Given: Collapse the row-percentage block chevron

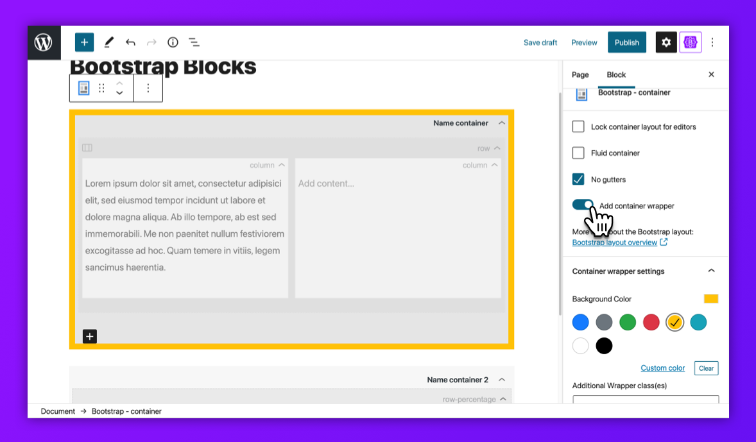Looking at the screenshot, I should (503, 399).
